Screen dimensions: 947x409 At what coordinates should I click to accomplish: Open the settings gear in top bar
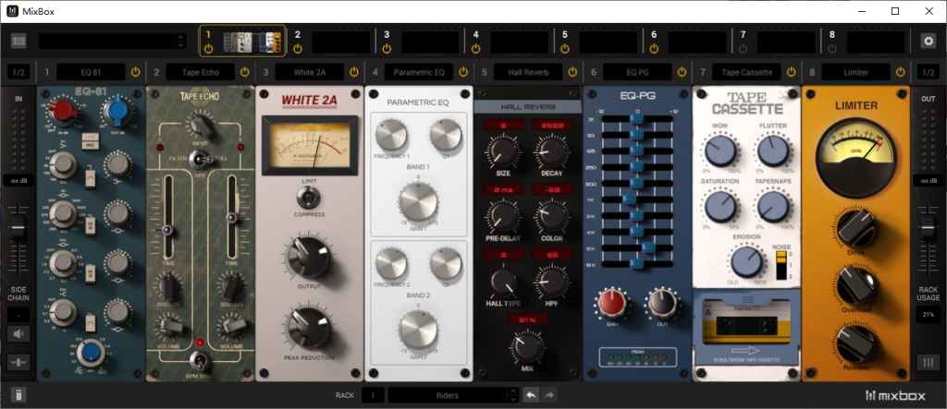pyautogui.click(x=929, y=41)
